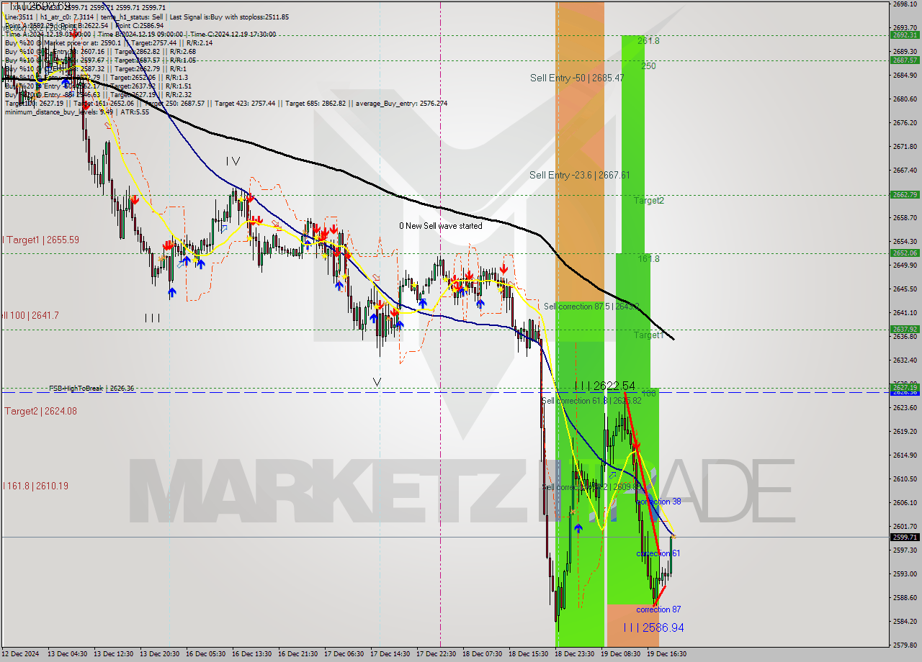Click the 'Sell correction 61.8 | 2625.82' label
This screenshot has height=662, width=922.
(591, 401)
